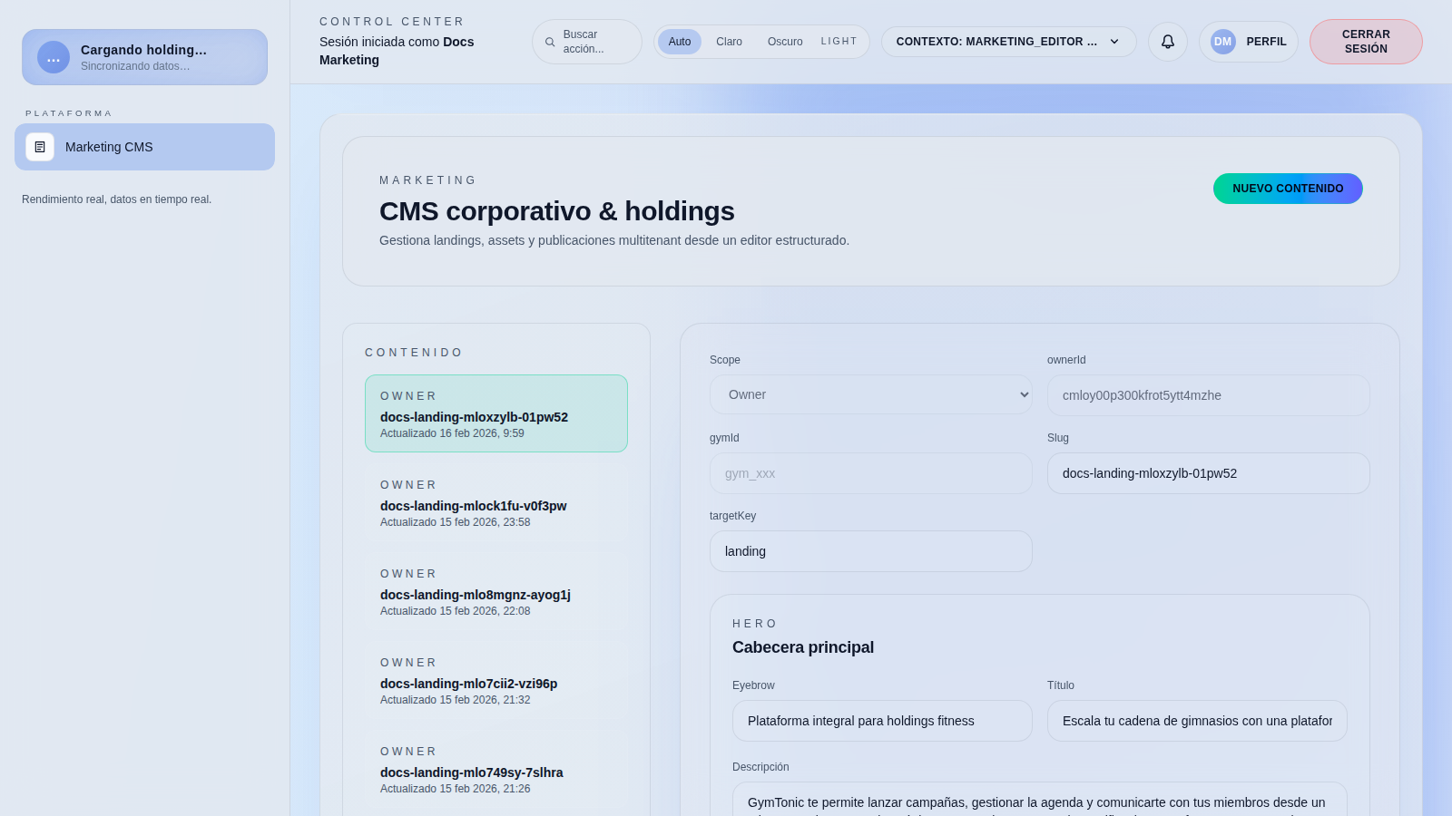Open Marketing CMS in sidebar
The image size is (1452, 816).
tap(145, 147)
